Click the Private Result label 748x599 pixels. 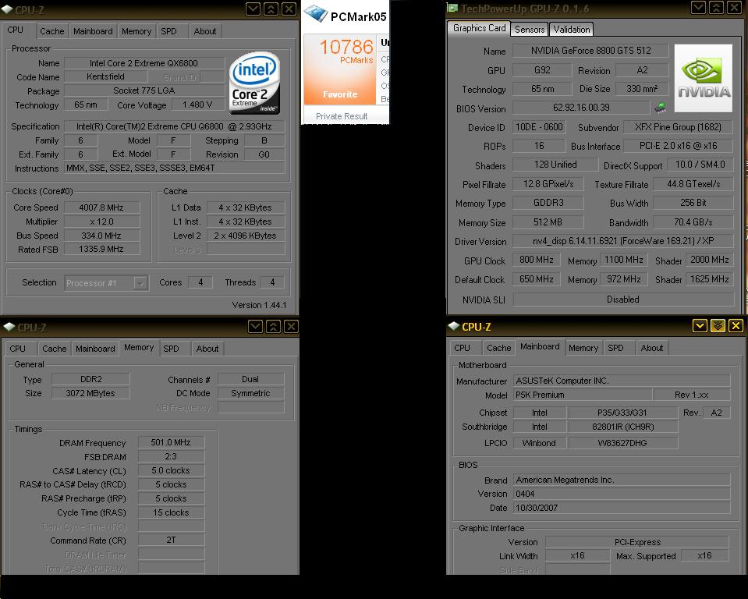(342, 116)
